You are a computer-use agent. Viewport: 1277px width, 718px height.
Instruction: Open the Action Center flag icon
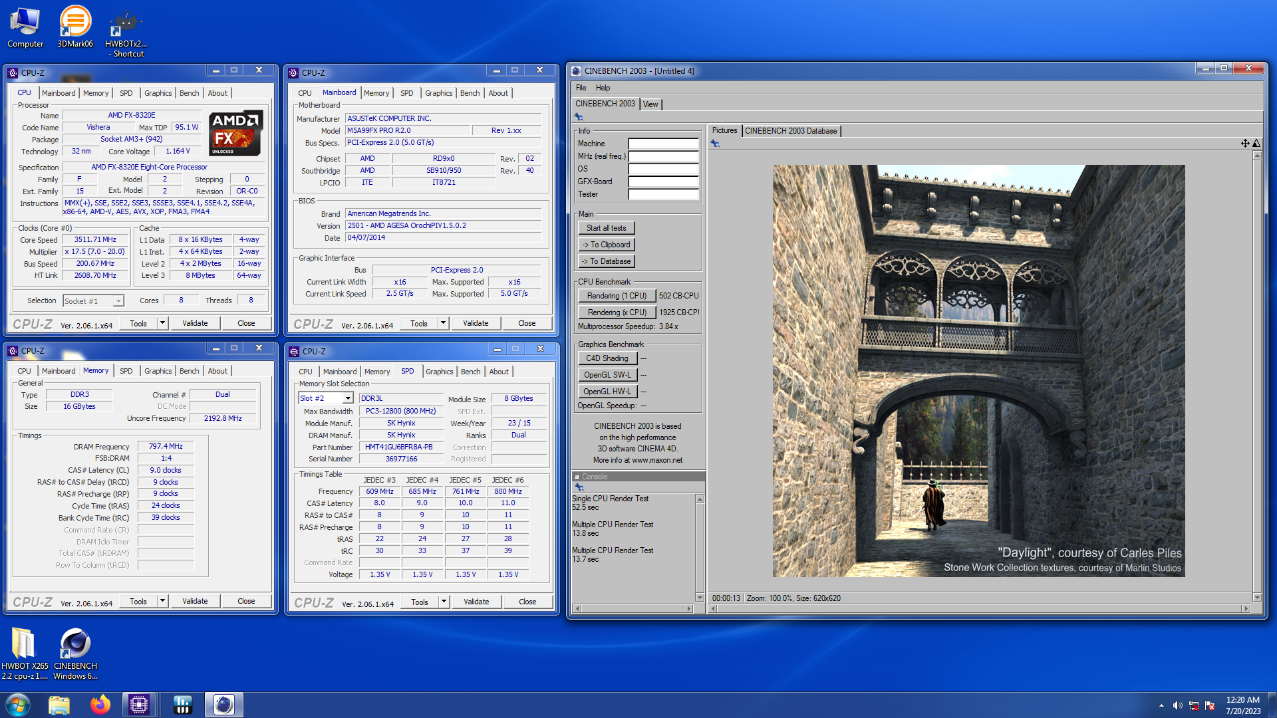coord(1210,705)
